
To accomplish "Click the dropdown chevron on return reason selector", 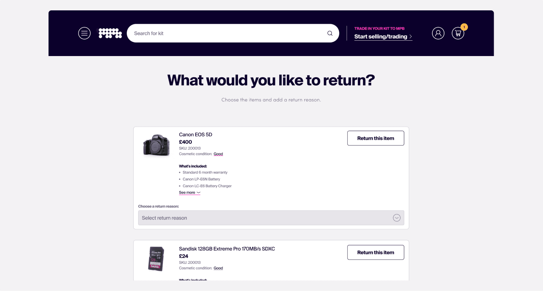I will click(x=396, y=218).
